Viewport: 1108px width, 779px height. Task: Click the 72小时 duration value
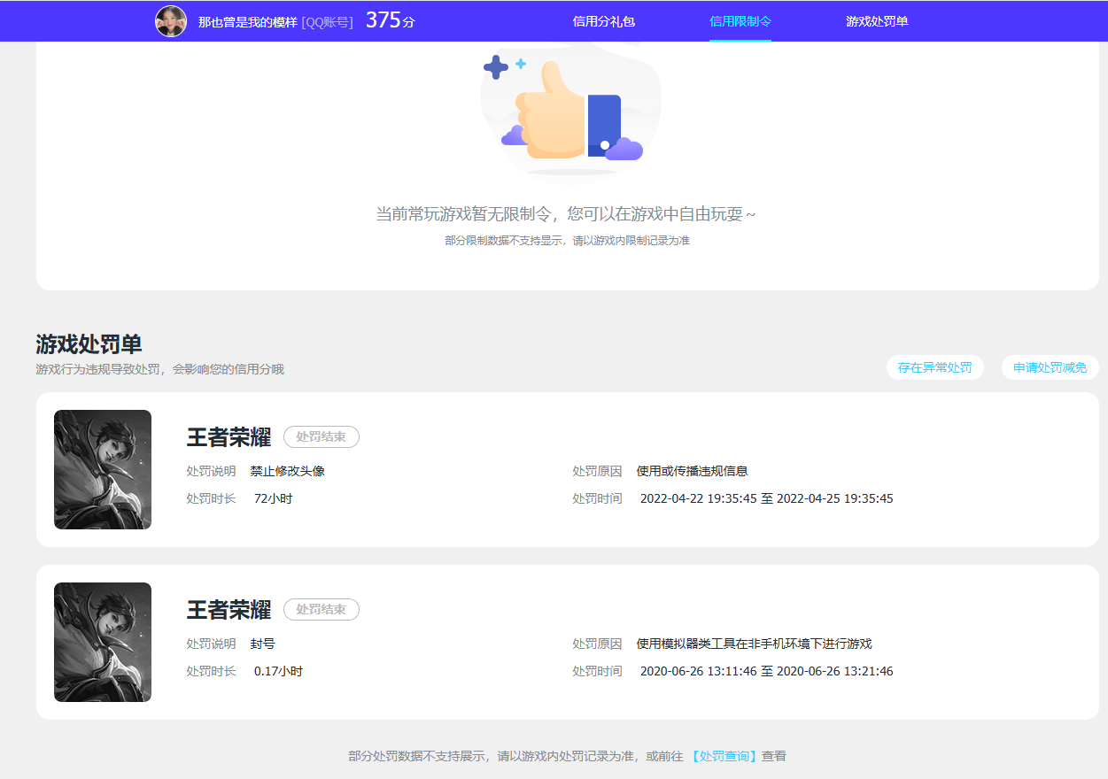point(273,498)
